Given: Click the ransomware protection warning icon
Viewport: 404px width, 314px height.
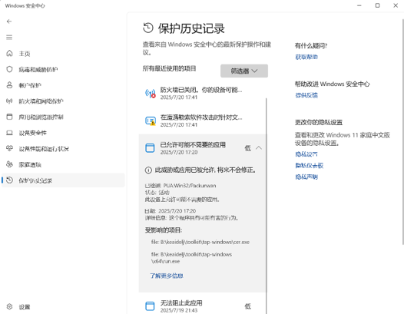Looking at the screenshot, I should pos(151,121).
